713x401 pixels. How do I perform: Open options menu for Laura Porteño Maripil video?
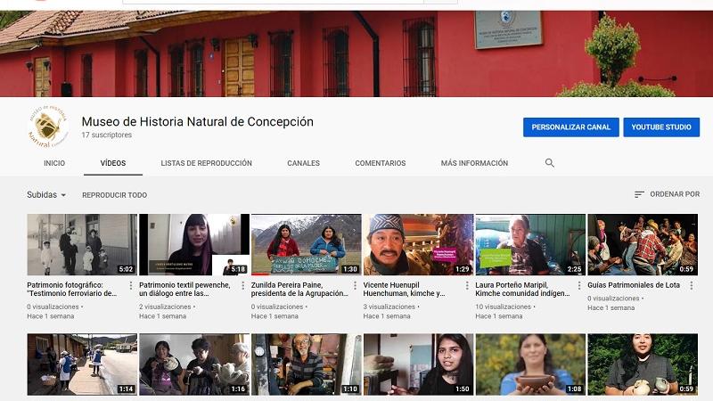[x=578, y=285]
